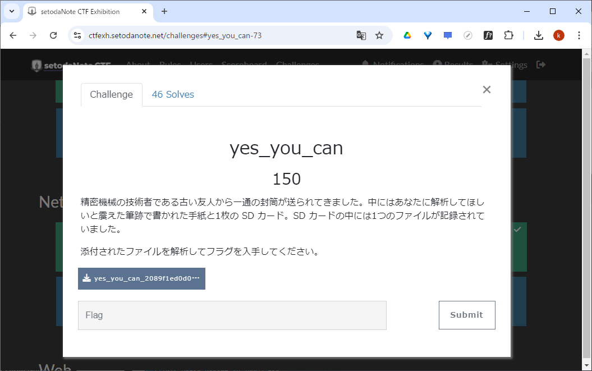
Task: Click the address bar URL
Action: click(x=175, y=35)
